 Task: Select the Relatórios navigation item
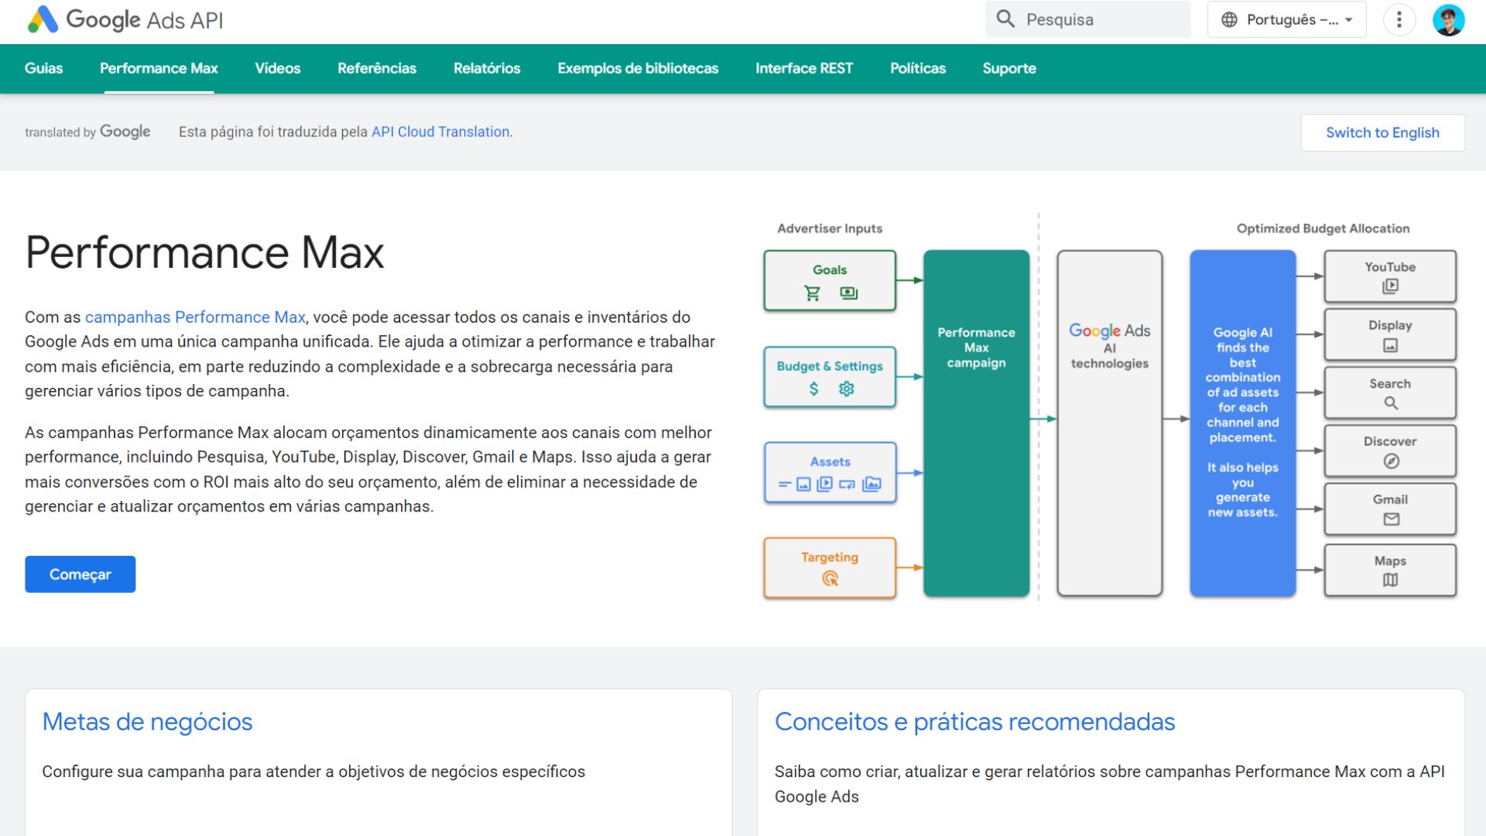pyautogui.click(x=487, y=68)
